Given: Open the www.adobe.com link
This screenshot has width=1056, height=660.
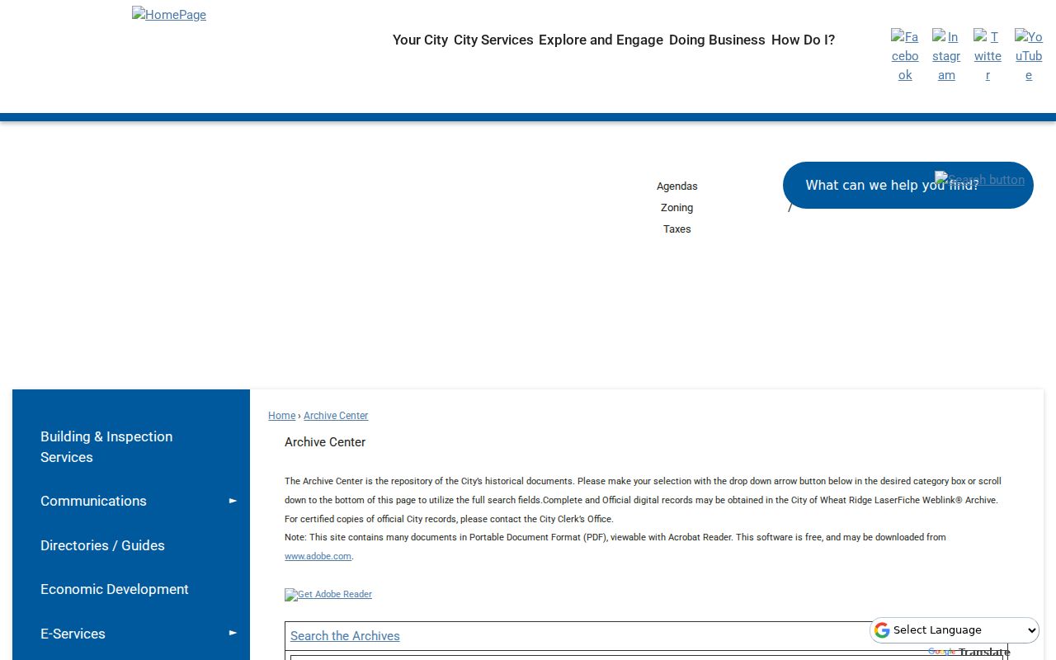Looking at the screenshot, I should [318, 557].
